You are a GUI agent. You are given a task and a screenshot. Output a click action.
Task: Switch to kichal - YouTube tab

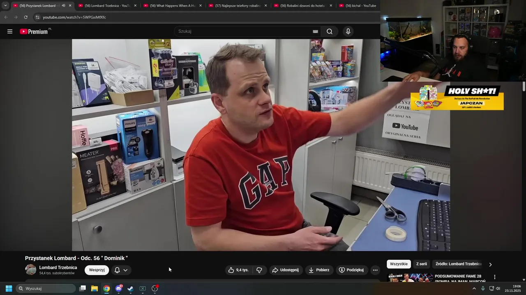click(358, 6)
